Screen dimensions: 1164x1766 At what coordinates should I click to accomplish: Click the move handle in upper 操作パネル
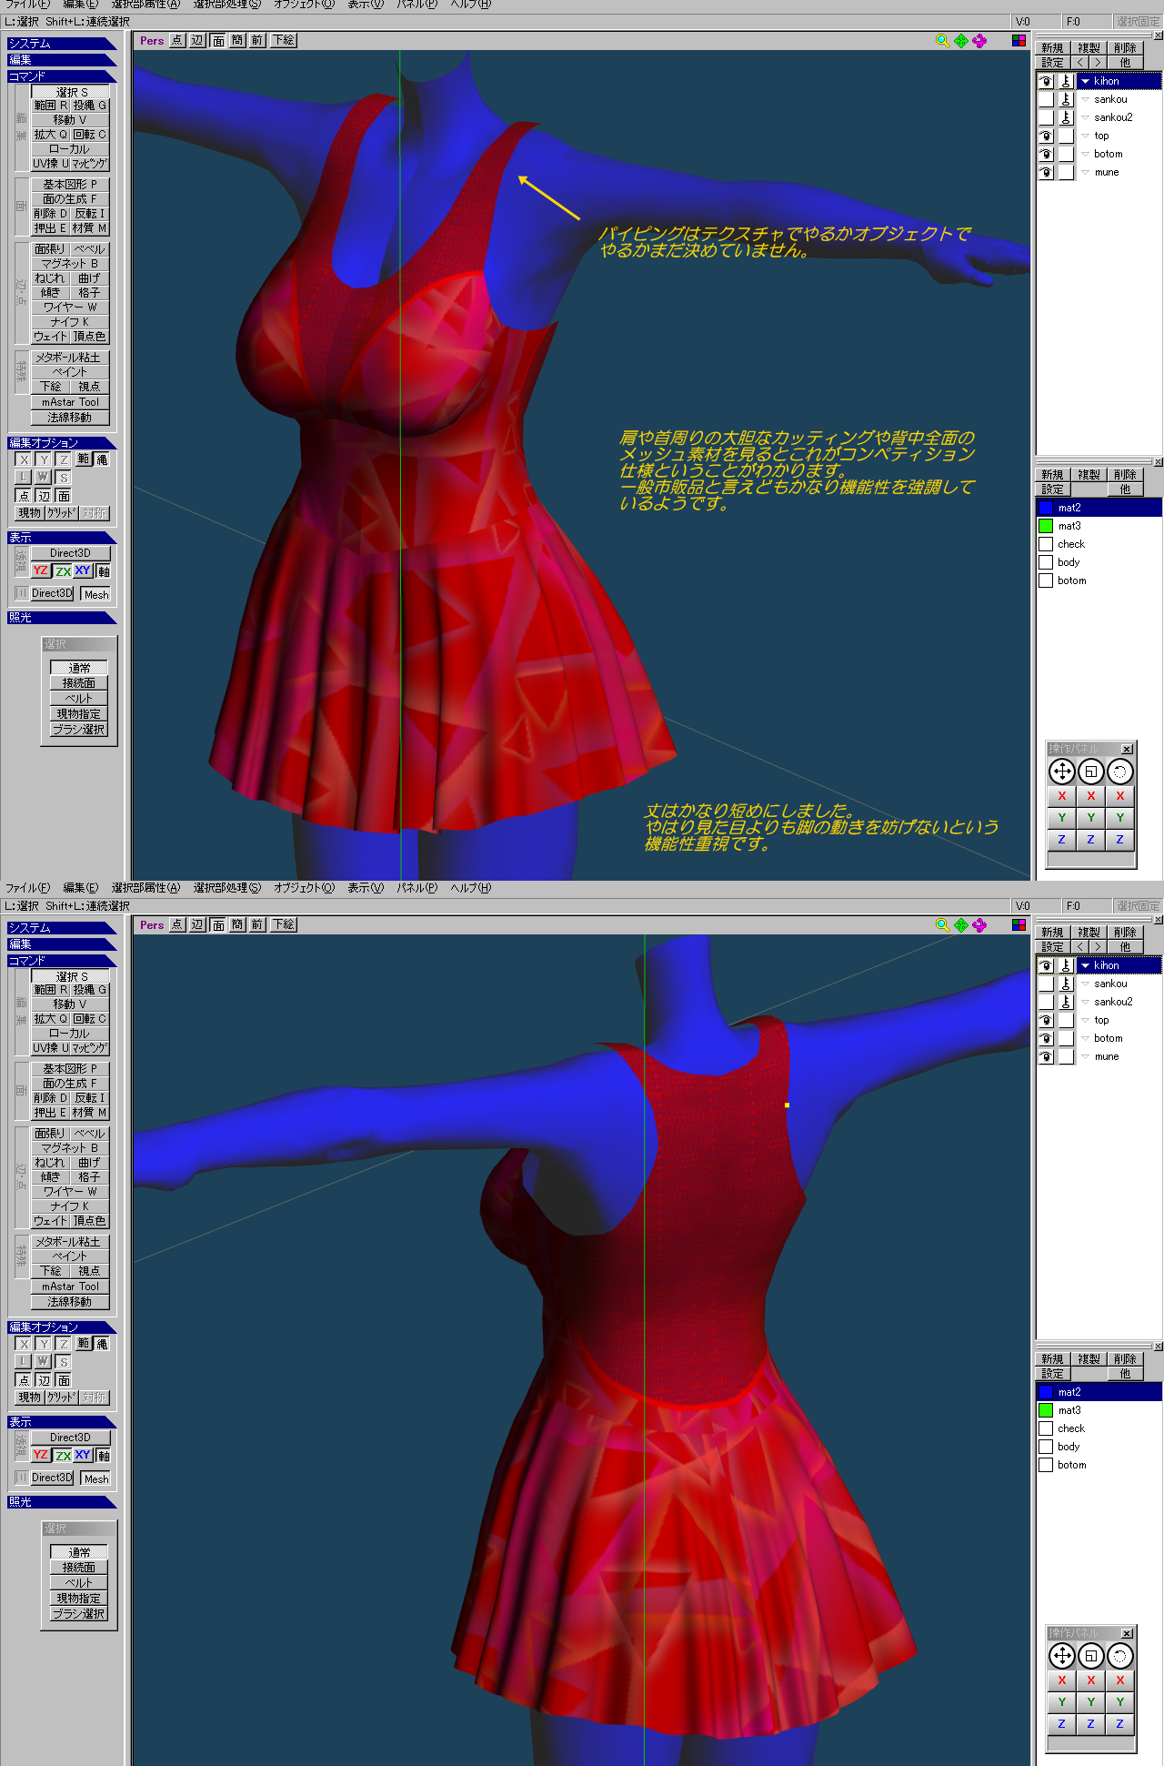(x=1061, y=772)
